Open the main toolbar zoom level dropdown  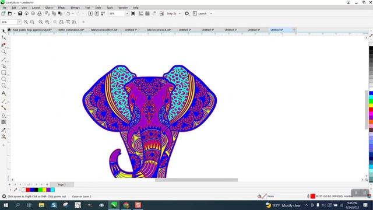pos(127,13)
